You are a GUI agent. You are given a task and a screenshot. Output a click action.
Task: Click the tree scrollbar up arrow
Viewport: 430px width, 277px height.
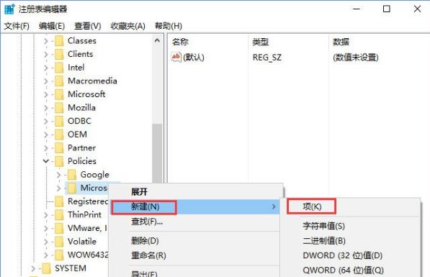(157, 41)
